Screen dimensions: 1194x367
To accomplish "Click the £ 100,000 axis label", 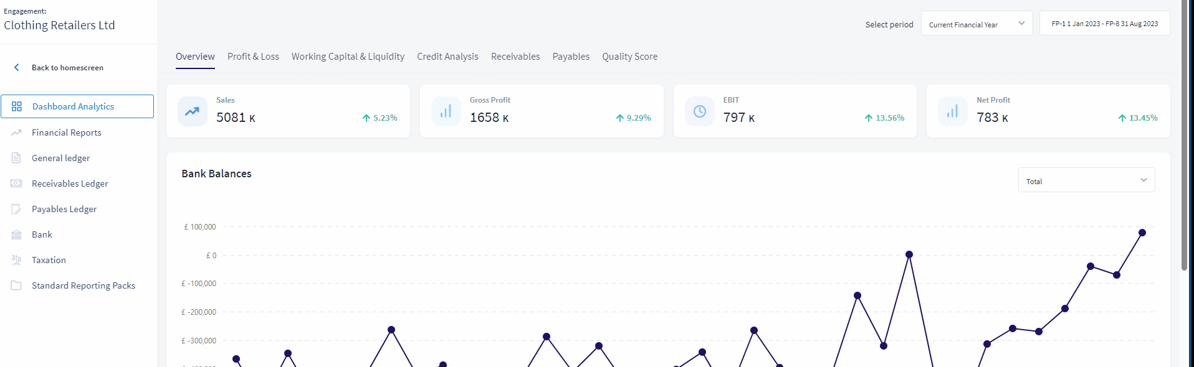I will 200,227.
